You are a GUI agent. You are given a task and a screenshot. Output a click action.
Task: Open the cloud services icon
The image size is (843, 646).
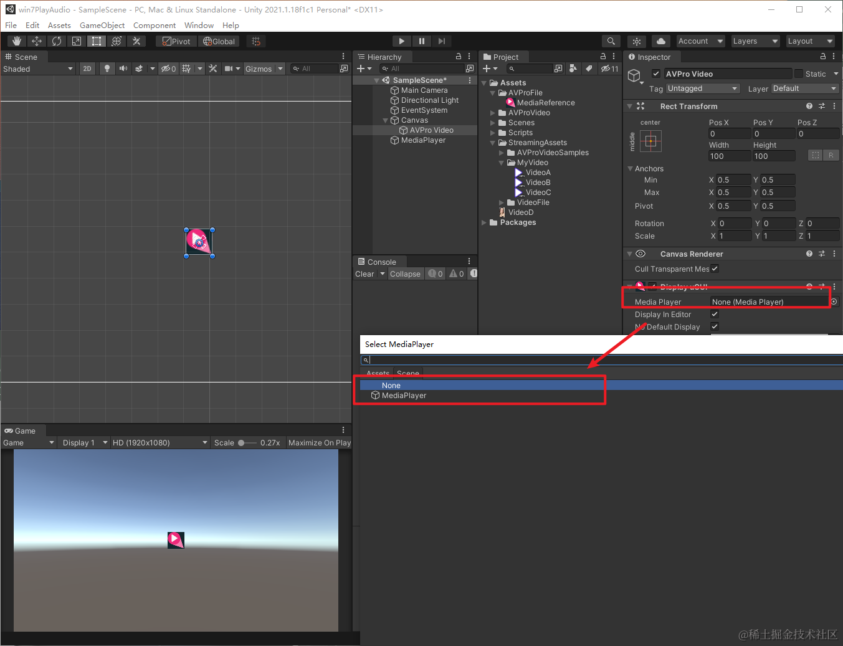[x=661, y=41]
